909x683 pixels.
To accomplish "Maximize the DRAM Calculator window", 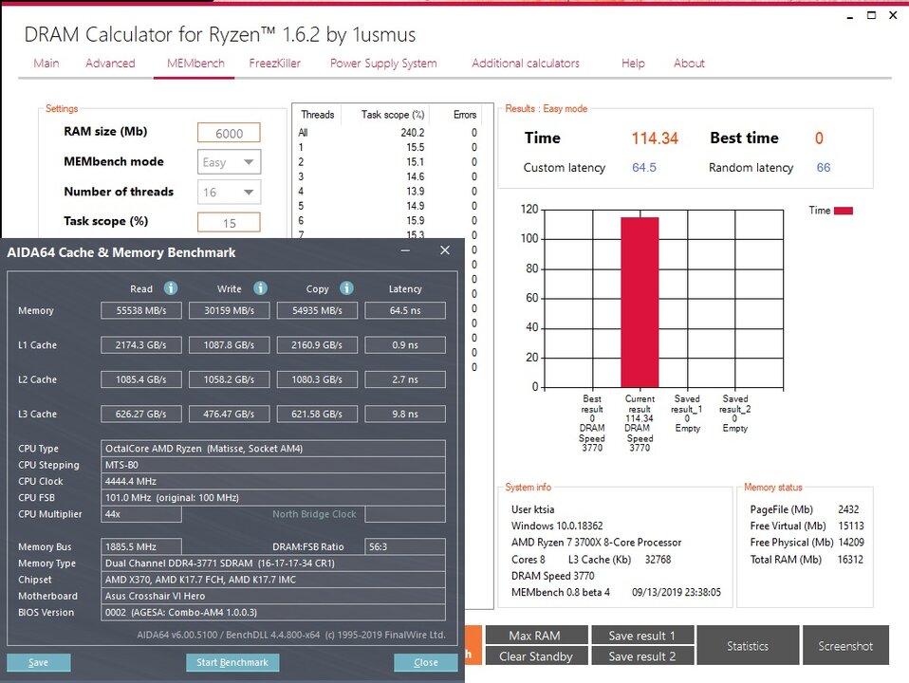I will click(871, 16).
